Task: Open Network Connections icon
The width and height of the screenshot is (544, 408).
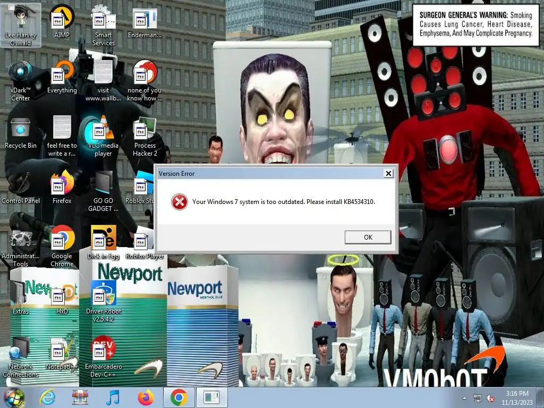Action: point(21,358)
